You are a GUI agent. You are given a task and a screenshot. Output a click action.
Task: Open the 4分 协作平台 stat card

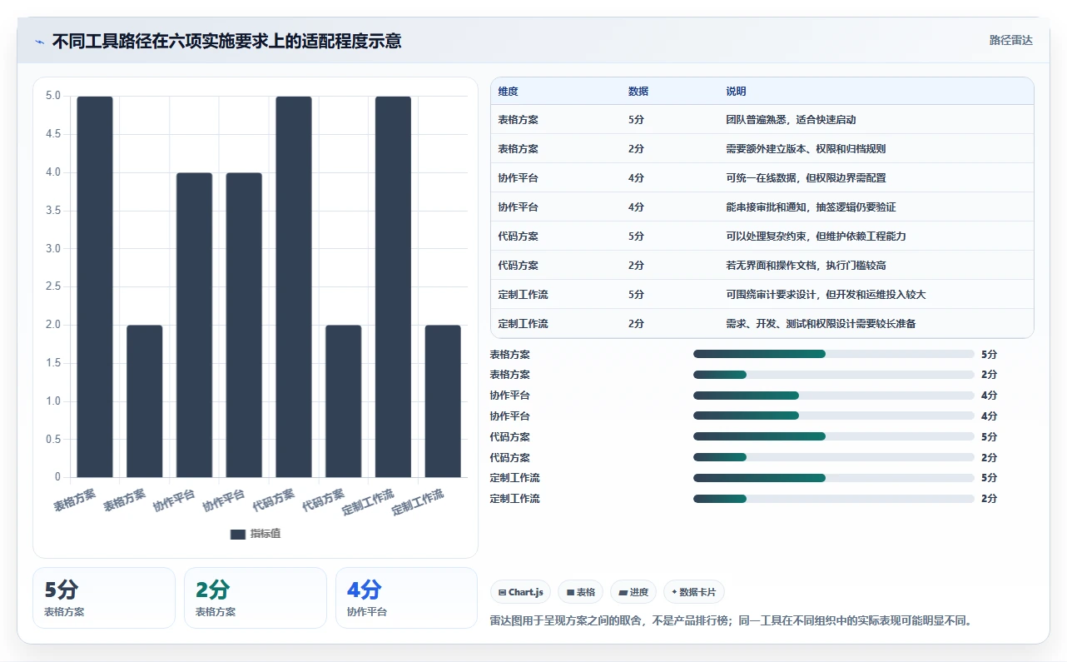click(x=407, y=598)
